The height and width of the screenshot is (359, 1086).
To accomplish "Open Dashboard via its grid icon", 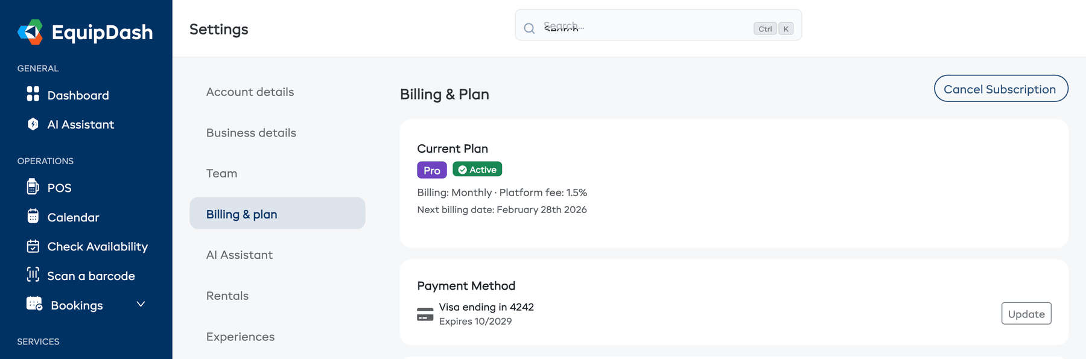I will point(33,94).
